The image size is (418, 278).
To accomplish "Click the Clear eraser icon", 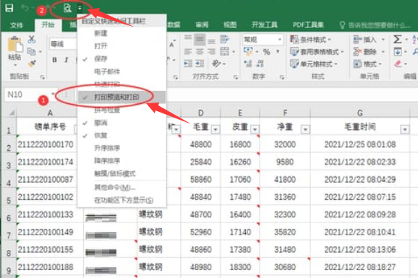I will coord(398,64).
